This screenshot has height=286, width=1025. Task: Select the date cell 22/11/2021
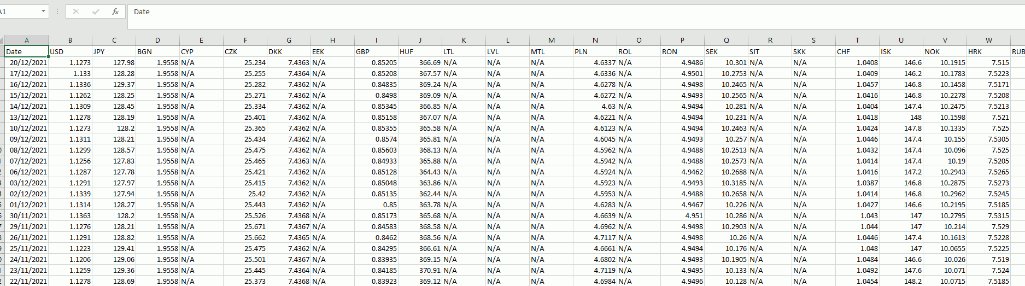(x=27, y=281)
